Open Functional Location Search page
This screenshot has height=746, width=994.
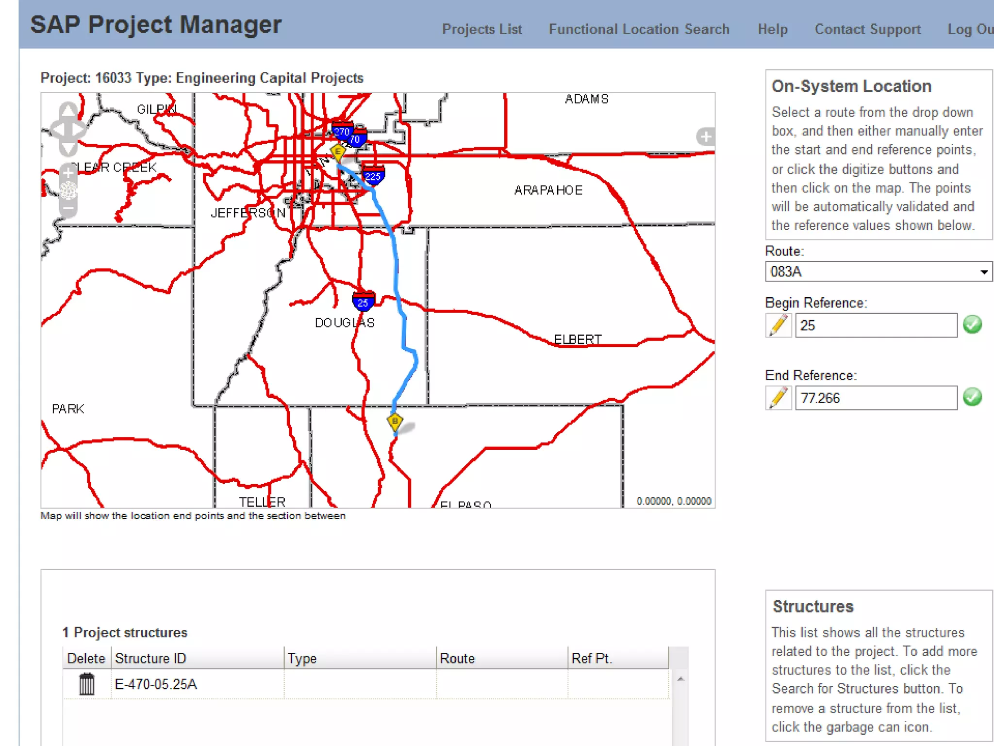[x=639, y=29]
